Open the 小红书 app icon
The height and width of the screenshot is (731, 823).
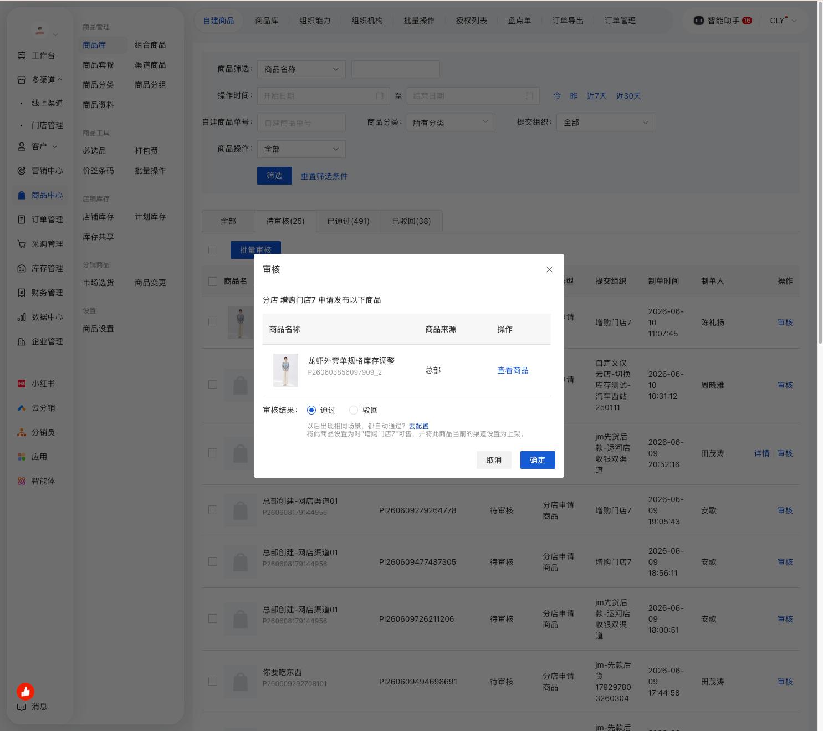[x=22, y=384]
